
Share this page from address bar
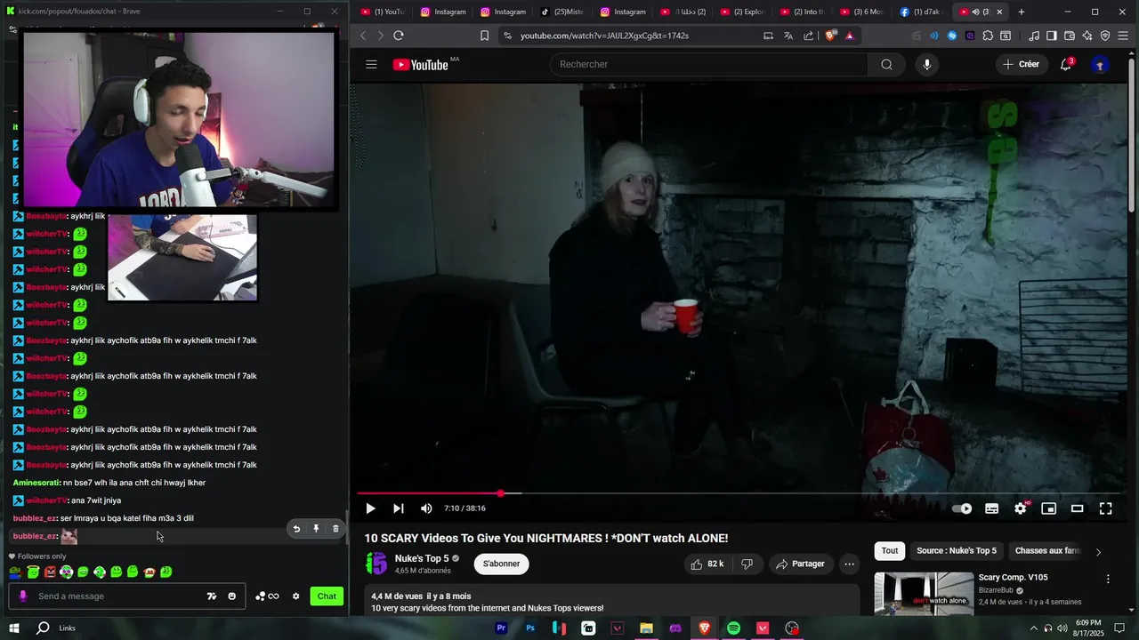click(808, 36)
